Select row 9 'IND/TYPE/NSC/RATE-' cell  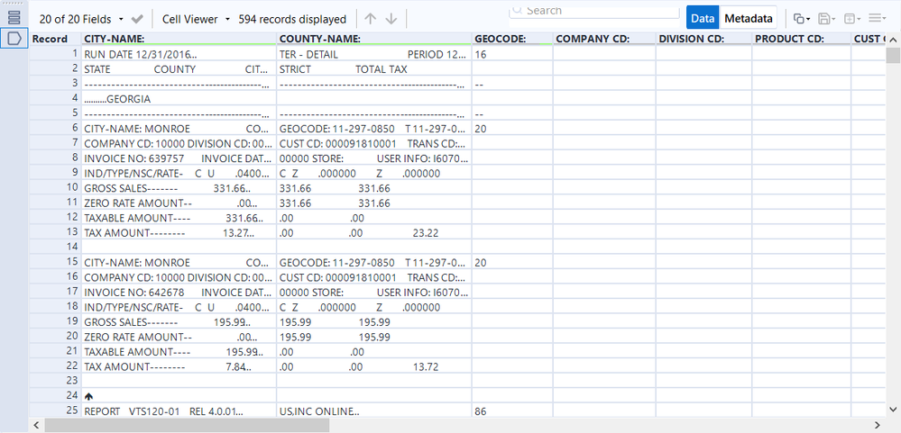tap(179, 174)
